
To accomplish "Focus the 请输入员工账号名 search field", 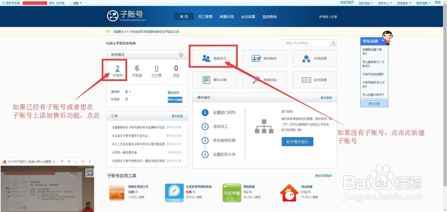I will 307,43.
